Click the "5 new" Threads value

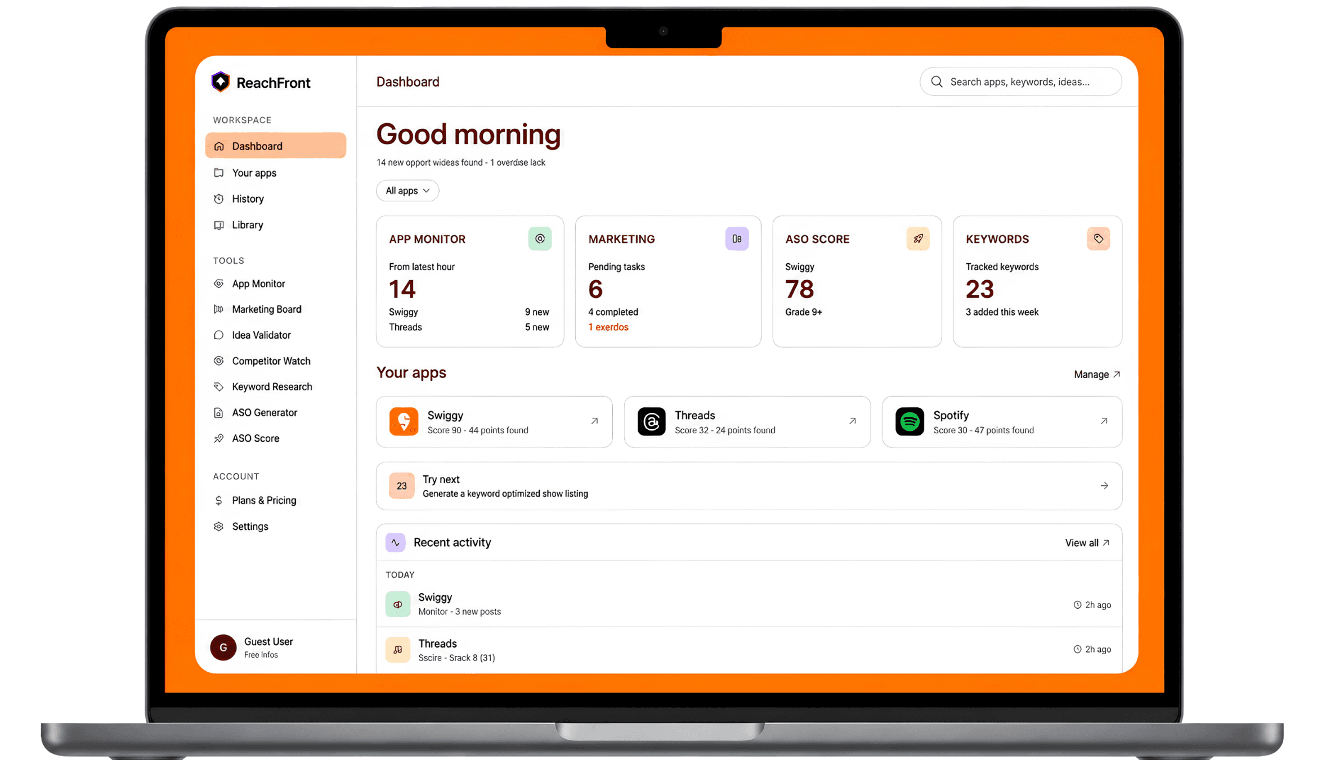click(x=537, y=327)
